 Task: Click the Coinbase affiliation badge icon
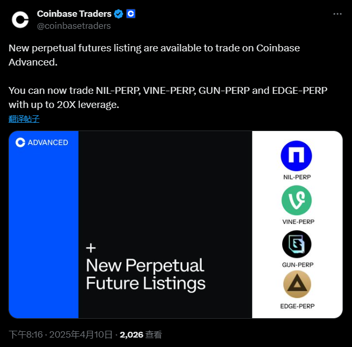coord(131,14)
